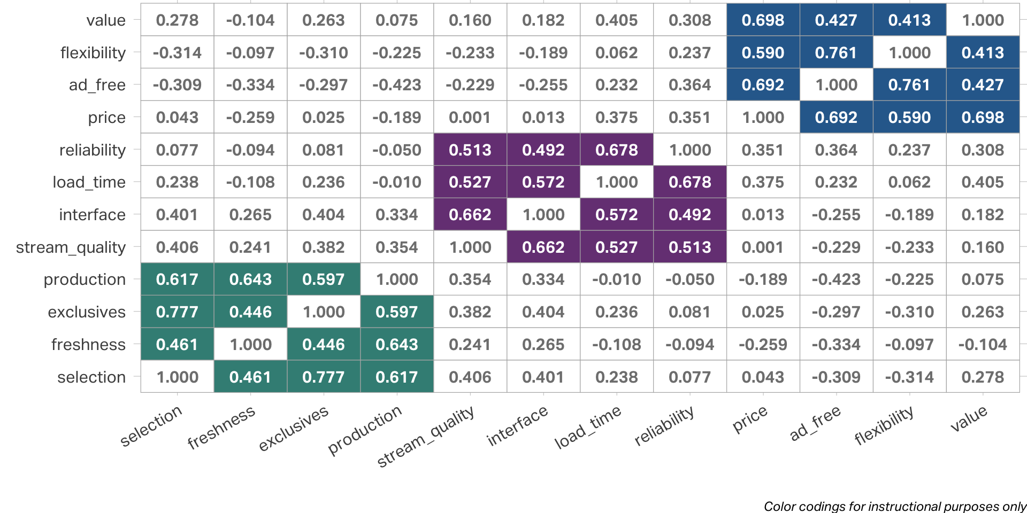Image resolution: width=1027 pixels, height=513 pixels.
Task: Select the rotated exclusives column label at bottom
Action: click(293, 429)
